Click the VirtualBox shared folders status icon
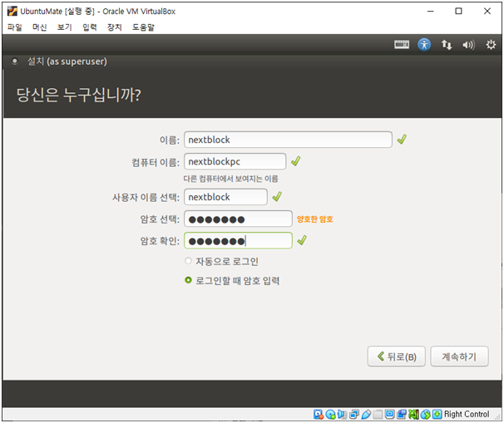504x423 pixels. pos(378,415)
